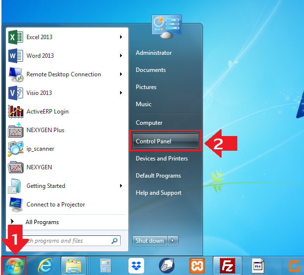Open Dropbox icon on taskbar
Viewport: 304px width, 275px height.
click(136, 266)
